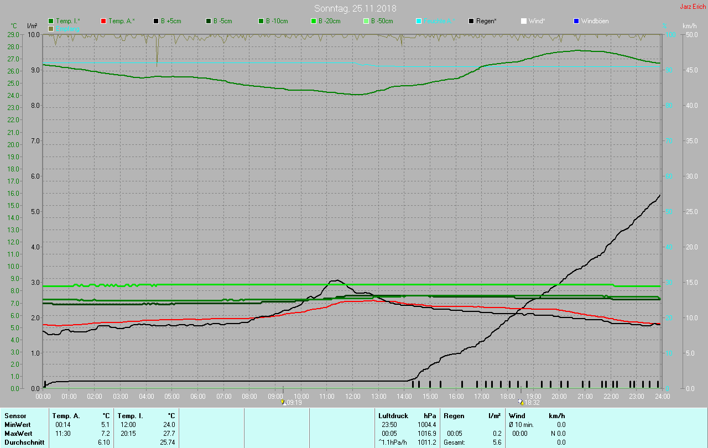Click the B -20cm bright green square
This screenshot has width=708, height=448.
[314, 21]
